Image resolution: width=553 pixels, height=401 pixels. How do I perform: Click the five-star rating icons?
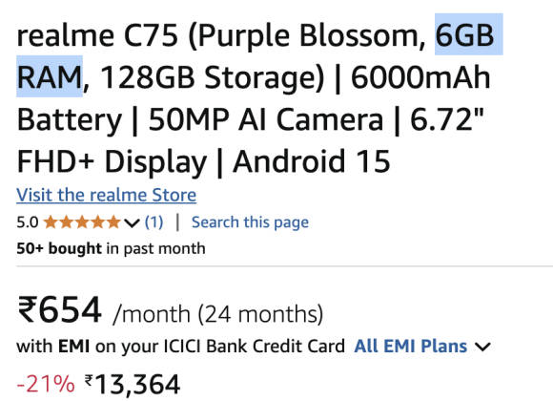click(82, 222)
